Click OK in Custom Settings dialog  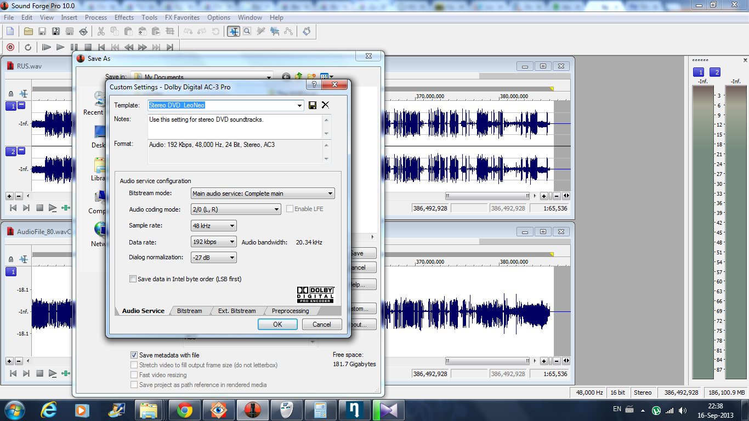click(x=278, y=324)
